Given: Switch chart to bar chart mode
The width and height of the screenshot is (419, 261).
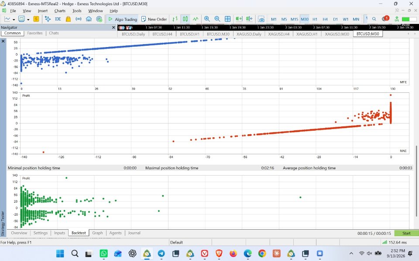Looking at the screenshot, I should point(175,19).
